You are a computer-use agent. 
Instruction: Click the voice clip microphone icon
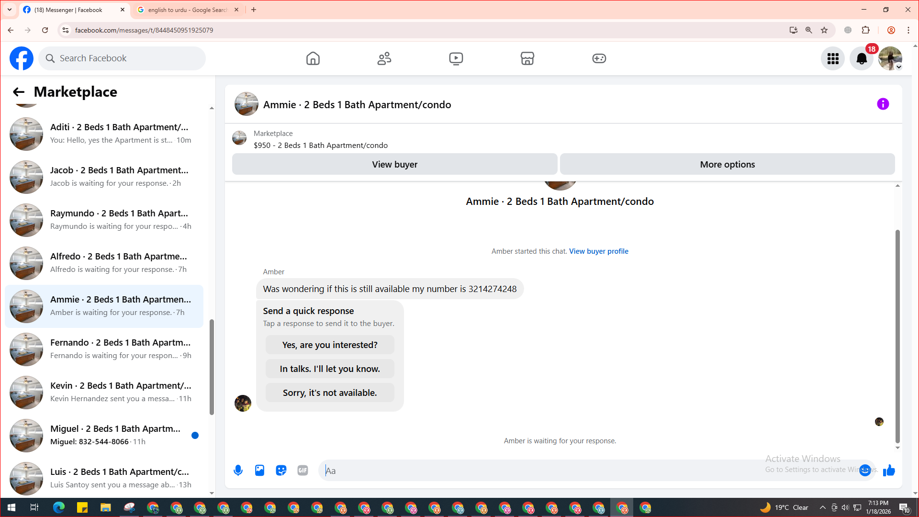click(x=238, y=471)
